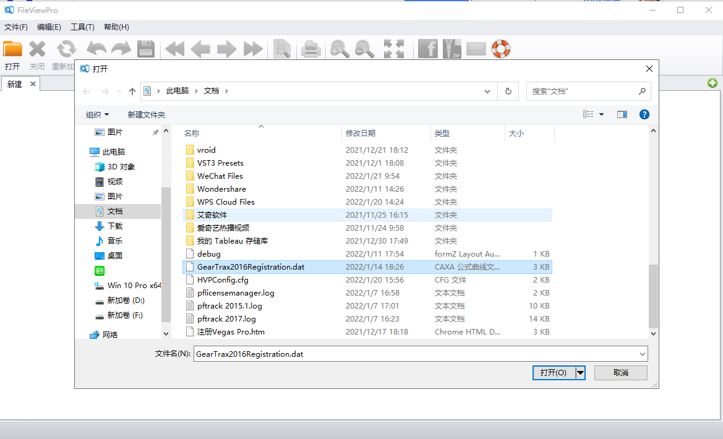
Task: Select the Print icon on the toolbar
Action: click(310, 49)
